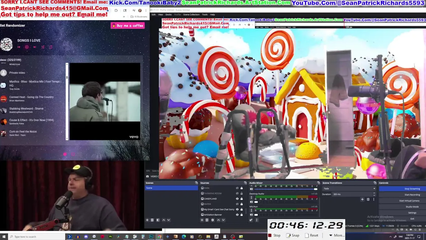Remove selected scene with trash icon
The height and width of the screenshot is (240, 426).
click(152, 220)
